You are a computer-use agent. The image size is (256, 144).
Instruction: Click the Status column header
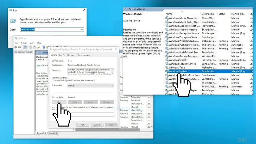(222, 14)
